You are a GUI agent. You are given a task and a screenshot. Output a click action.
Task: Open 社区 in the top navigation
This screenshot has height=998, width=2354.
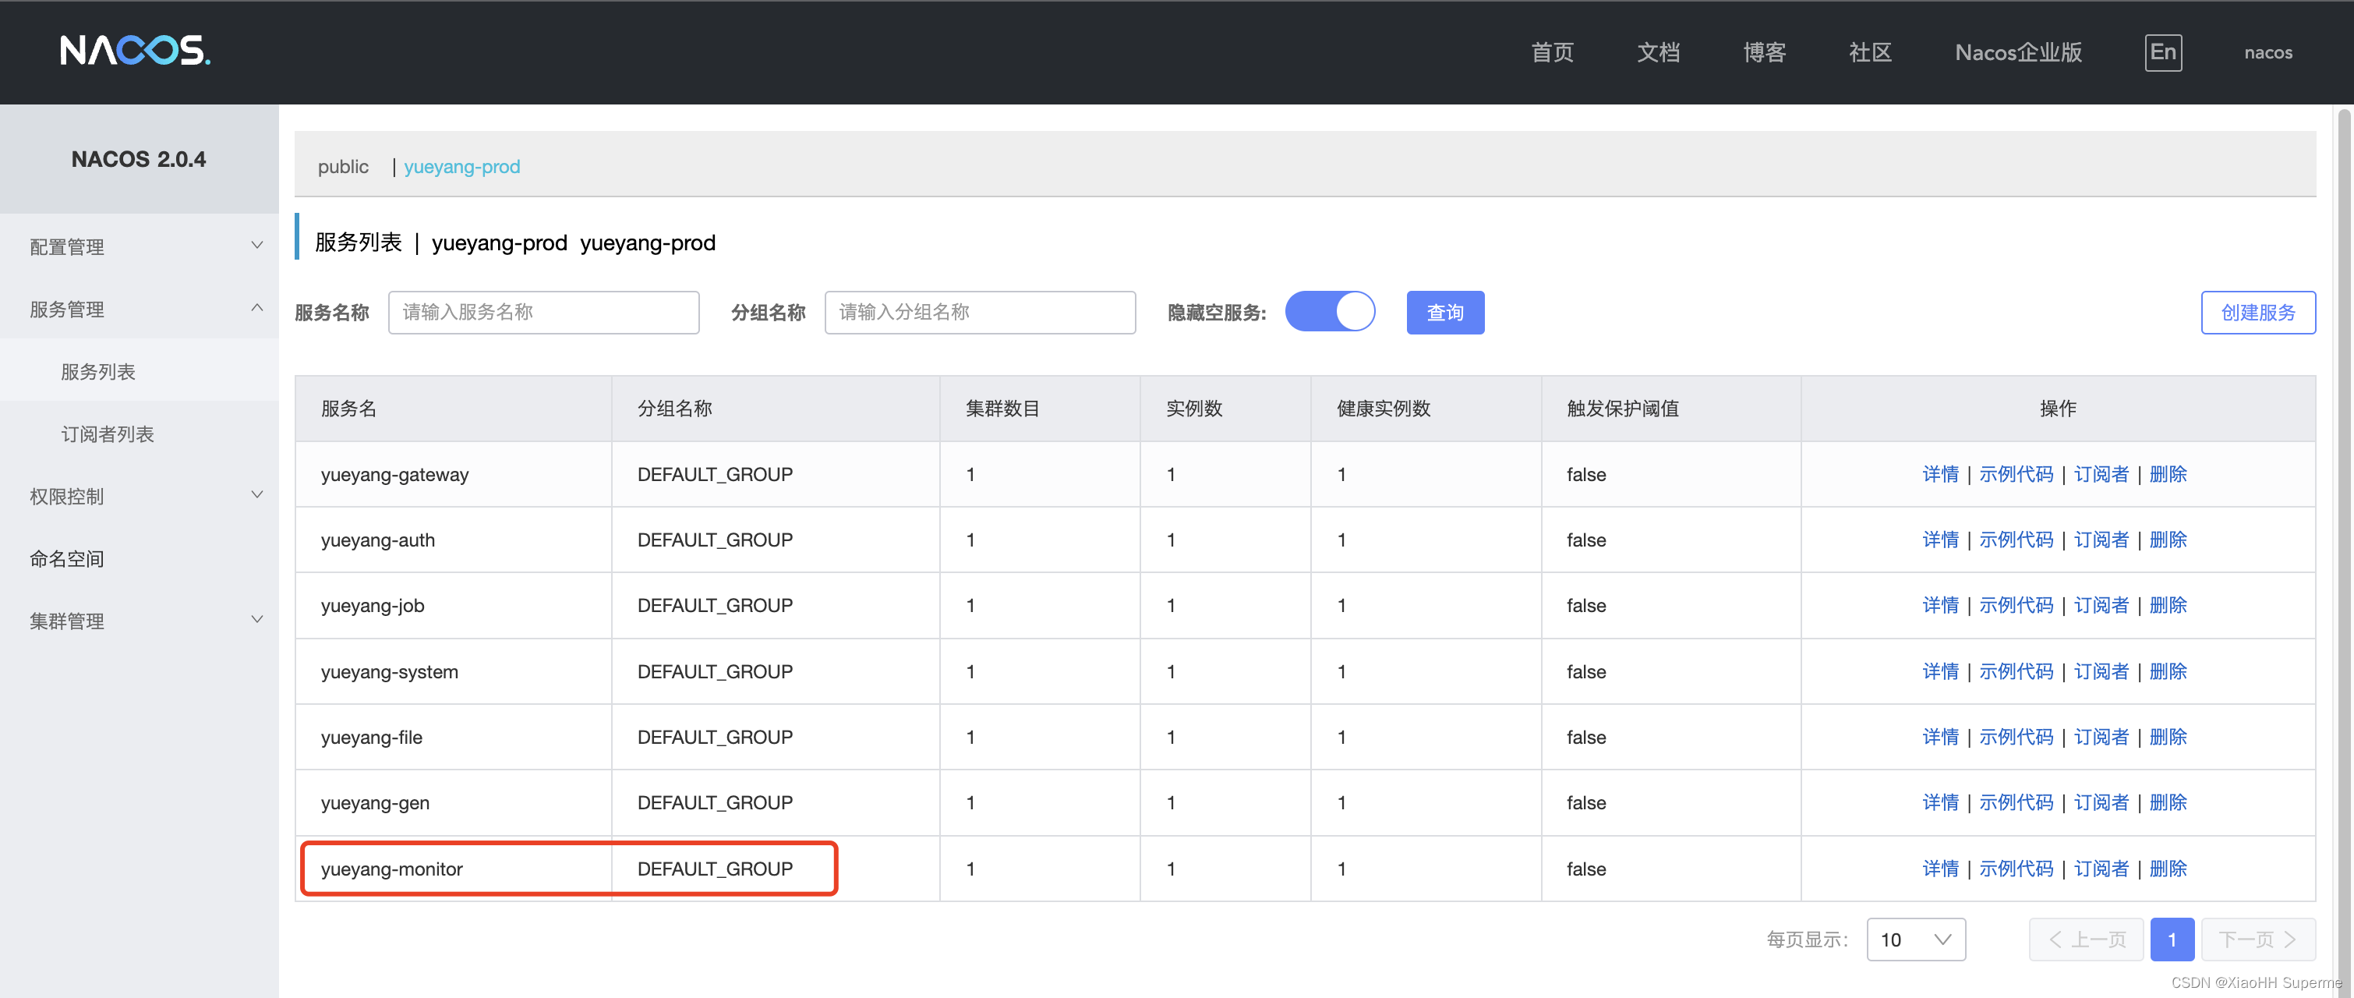click(1871, 52)
